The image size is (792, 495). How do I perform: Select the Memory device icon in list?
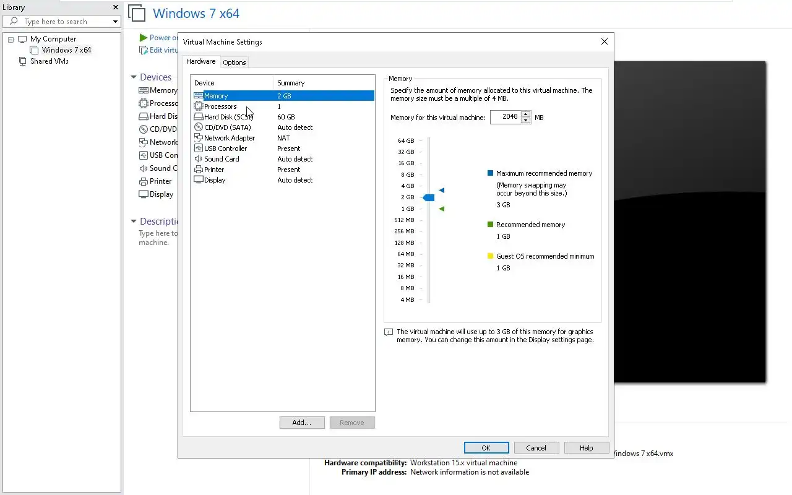[198, 96]
